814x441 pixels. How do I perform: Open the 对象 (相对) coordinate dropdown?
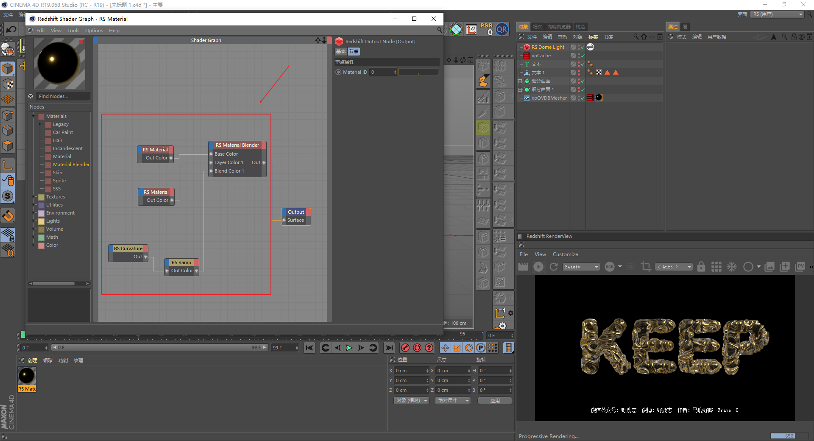(411, 401)
